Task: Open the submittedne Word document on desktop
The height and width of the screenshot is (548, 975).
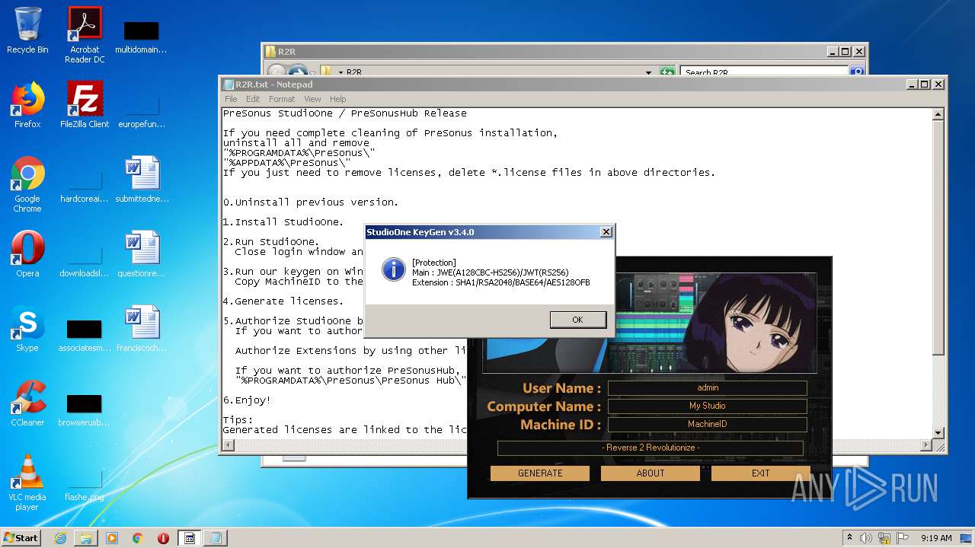Action: click(x=142, y=180)
